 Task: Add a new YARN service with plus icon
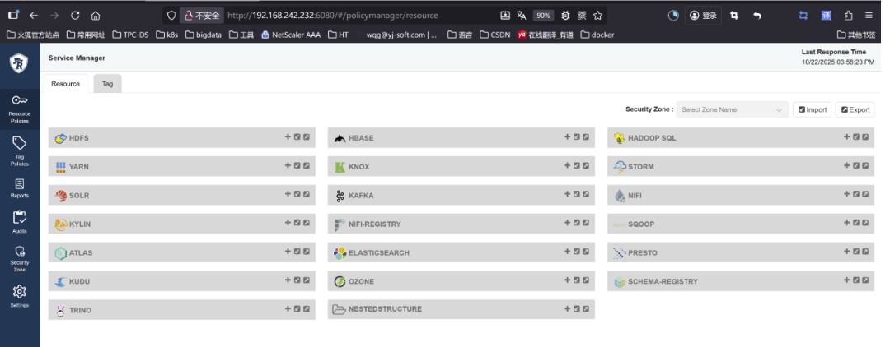288,166
